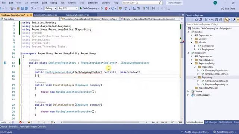The image size is (239, 134).
Task: Click the split editor plus icon
Action: (x=182, y=19)
